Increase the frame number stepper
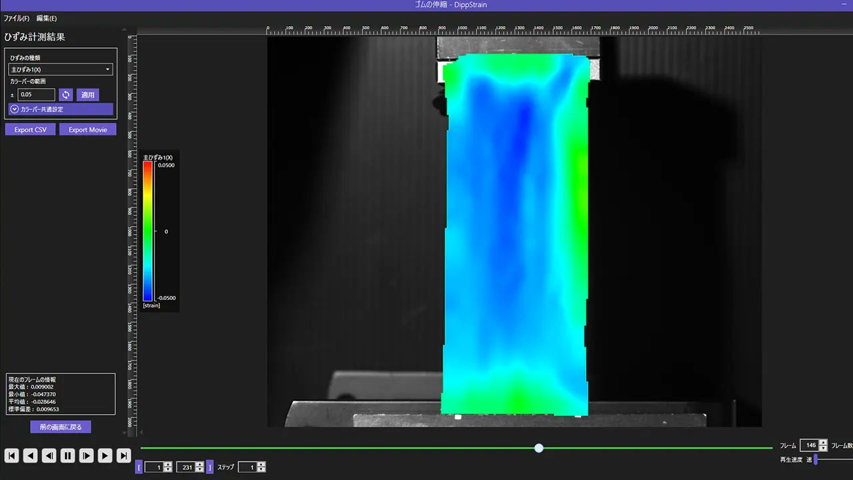This screenshot has width=853, height=480. (823, 443)
